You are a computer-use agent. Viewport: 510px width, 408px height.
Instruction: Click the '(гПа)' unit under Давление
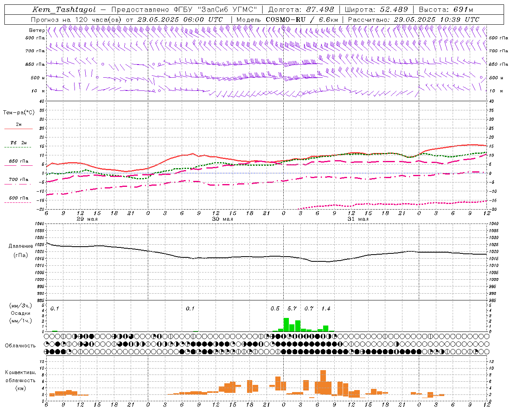[x=21, y=255]
